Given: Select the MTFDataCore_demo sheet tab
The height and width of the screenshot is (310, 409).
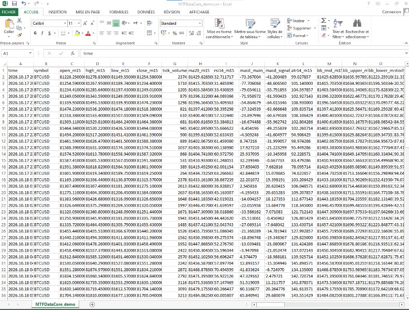Looking at the screenshot, I should (x=55, y=304).
